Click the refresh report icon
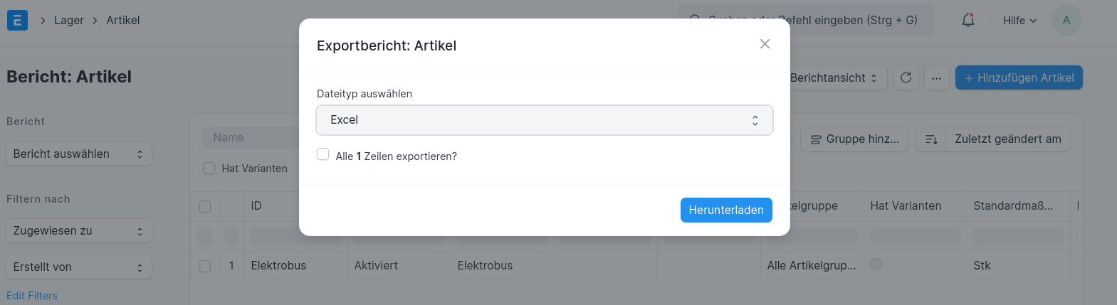 906,77
